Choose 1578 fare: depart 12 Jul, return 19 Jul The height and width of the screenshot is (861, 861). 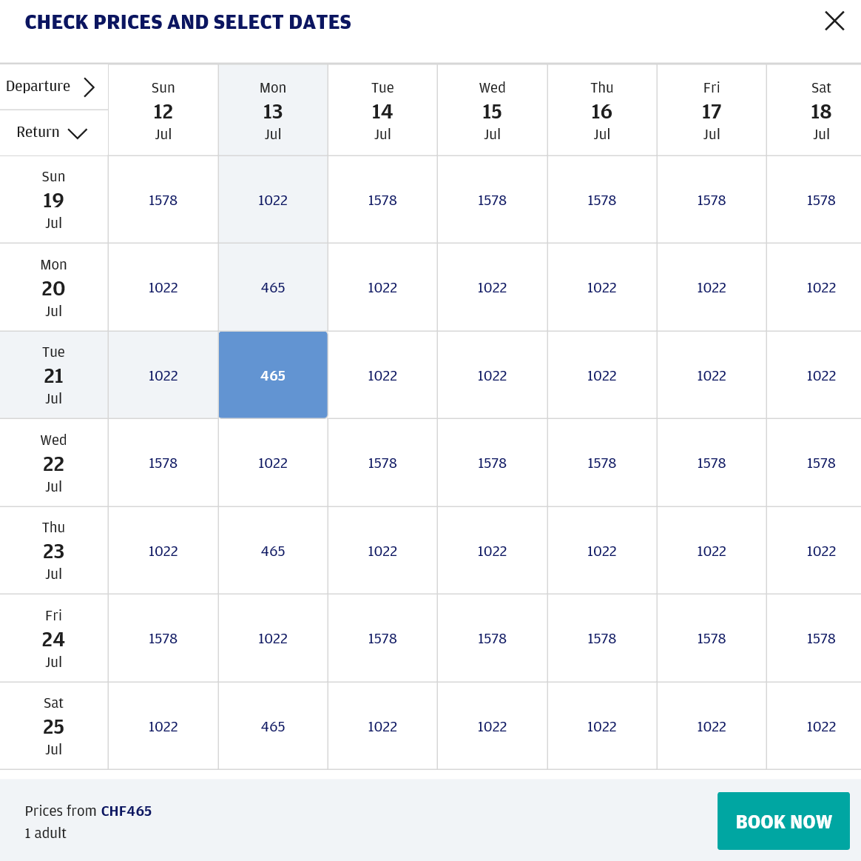click(163, 200)
